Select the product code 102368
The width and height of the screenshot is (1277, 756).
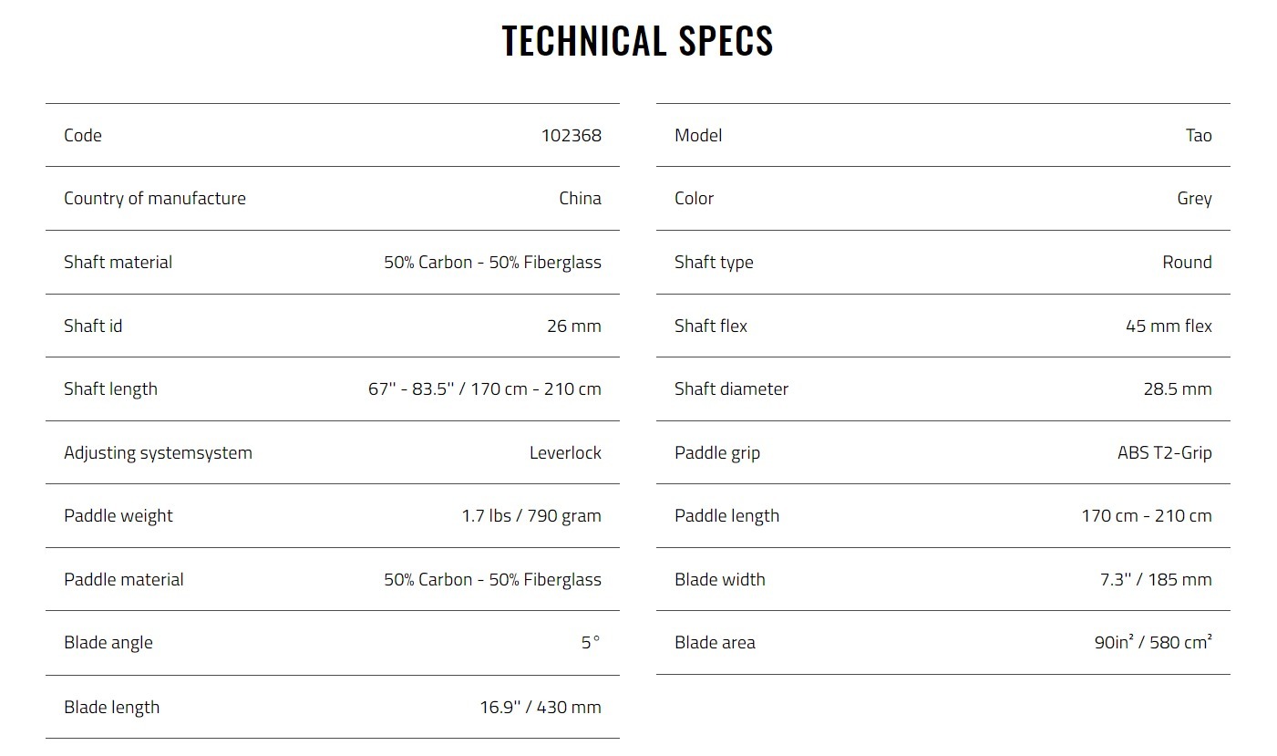[x=572, y=135]
